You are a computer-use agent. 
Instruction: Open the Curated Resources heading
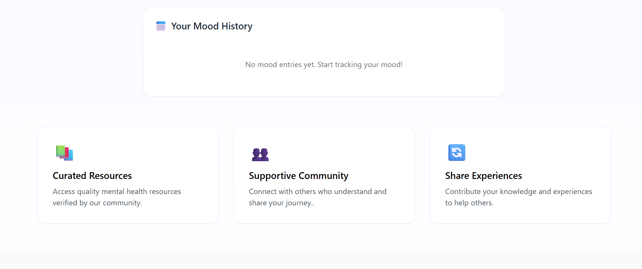click(92, 176)
